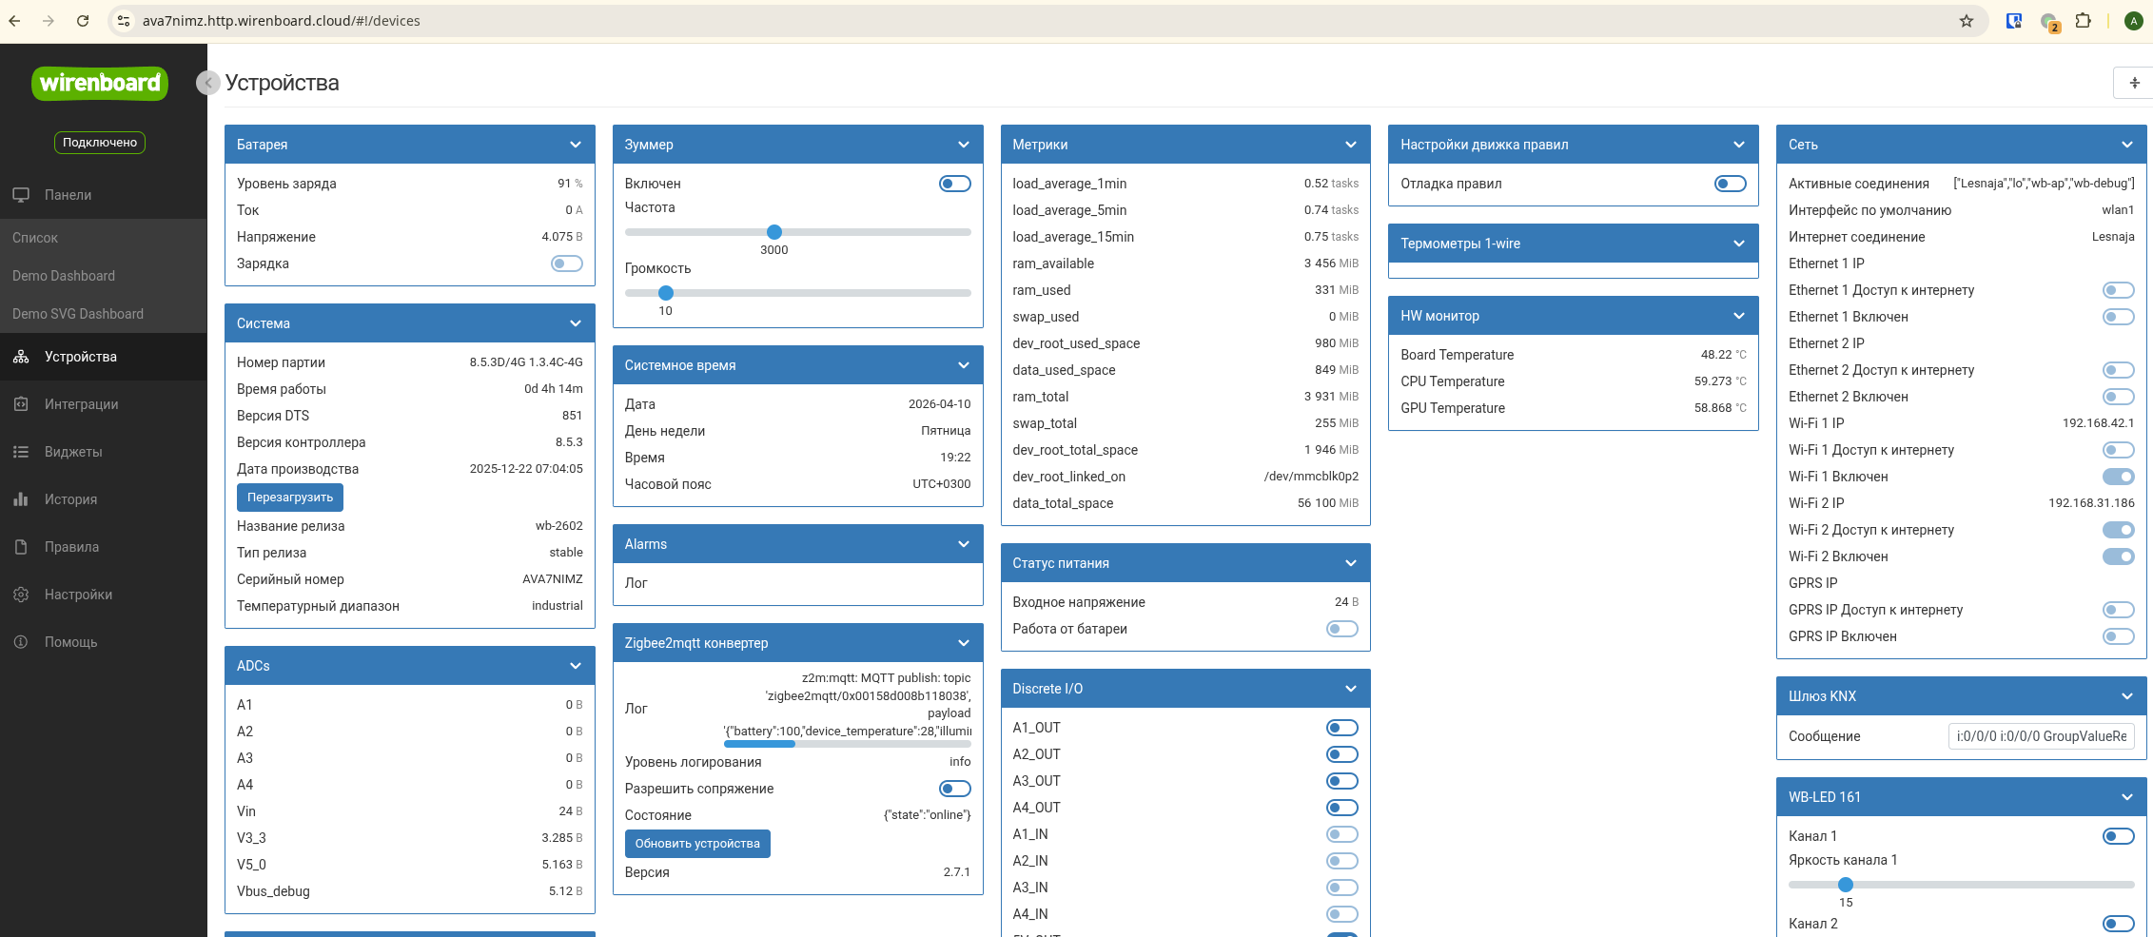Click the Обновить устройства button
Viewport: 2153px width, 937px height.
coord(697,844)
